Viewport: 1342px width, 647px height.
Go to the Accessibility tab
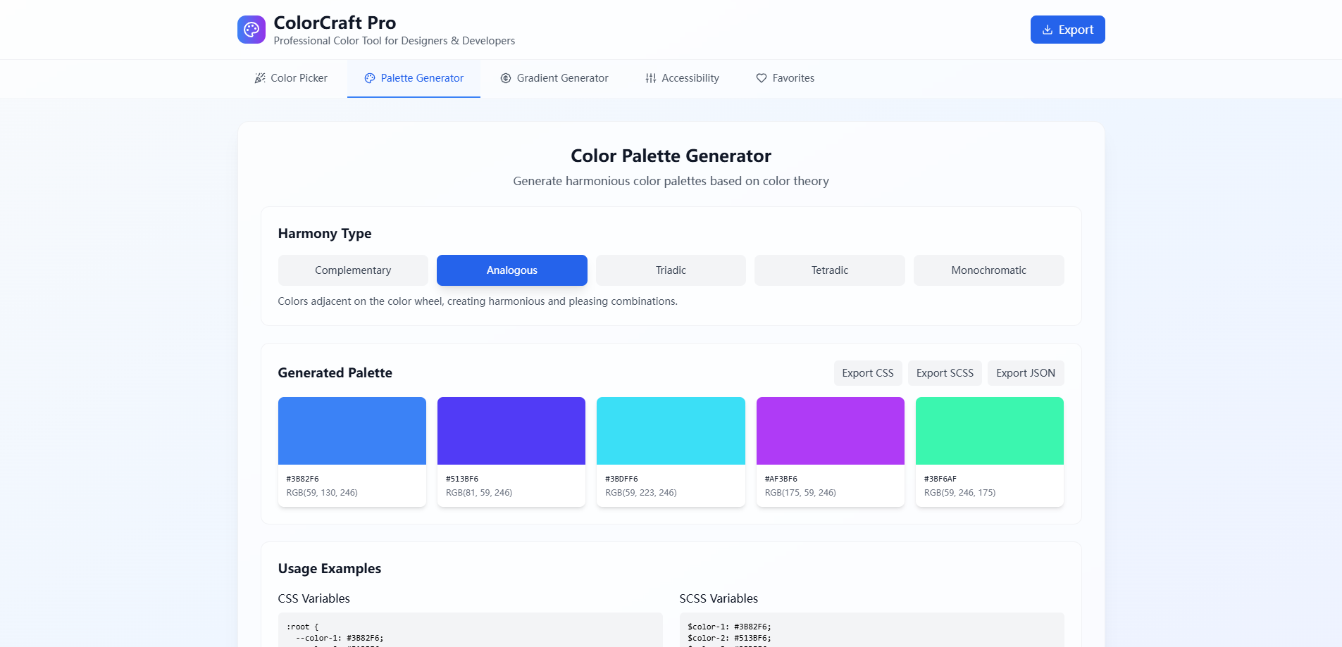682,78
